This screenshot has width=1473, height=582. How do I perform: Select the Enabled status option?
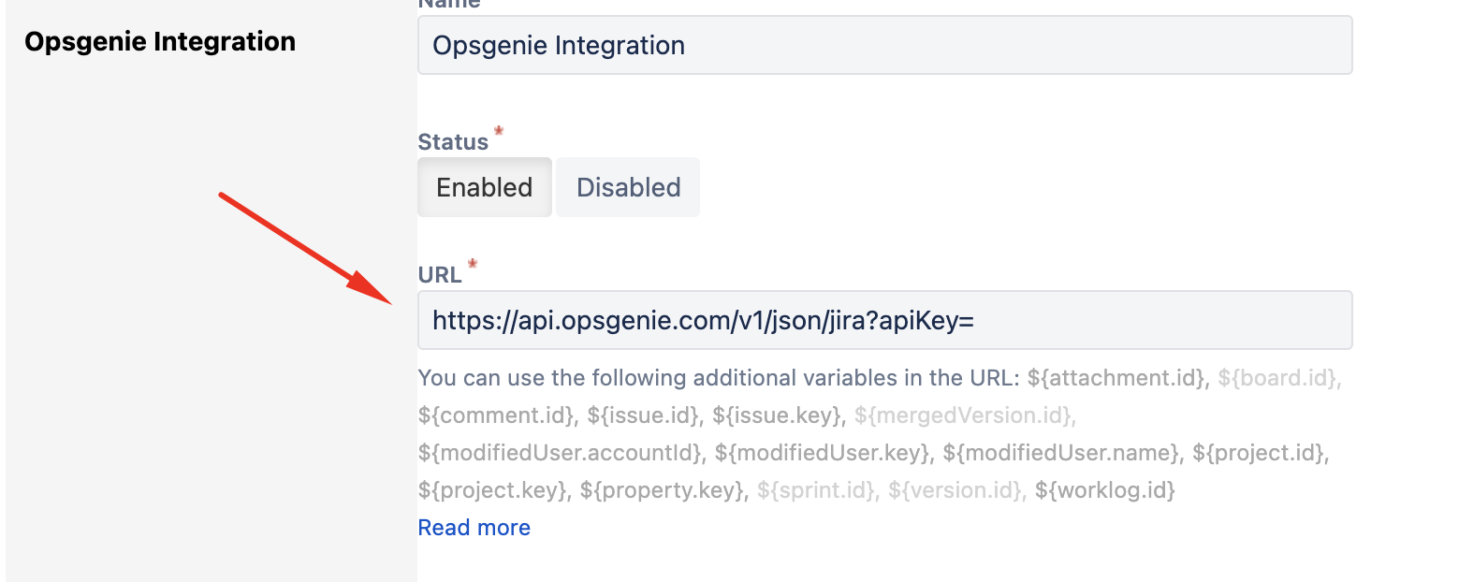(485, 187)
